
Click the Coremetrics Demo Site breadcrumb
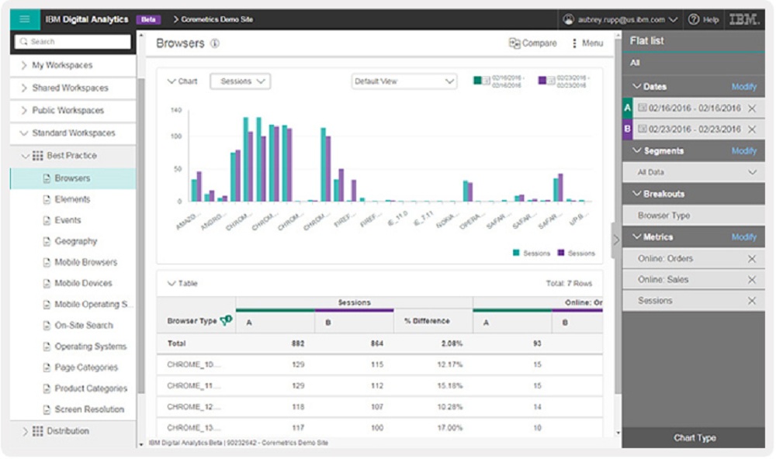pos(217,20)
